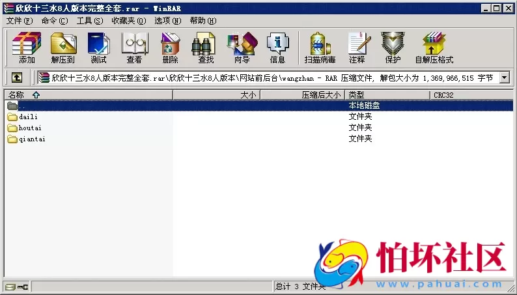
Task: Sort by 大小 column header
Action: click(x=217, y=95)
